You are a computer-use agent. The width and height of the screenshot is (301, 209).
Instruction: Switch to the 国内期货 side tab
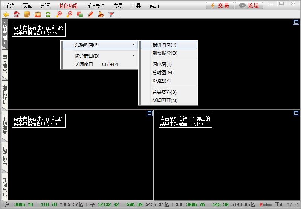coord(5,65)
